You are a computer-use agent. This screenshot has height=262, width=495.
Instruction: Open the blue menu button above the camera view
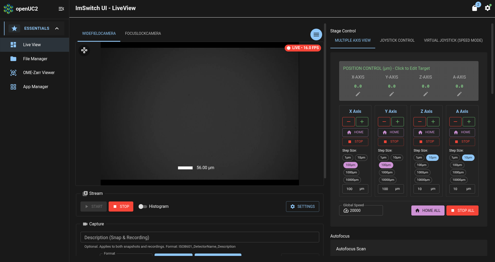[x=316, y=35]
